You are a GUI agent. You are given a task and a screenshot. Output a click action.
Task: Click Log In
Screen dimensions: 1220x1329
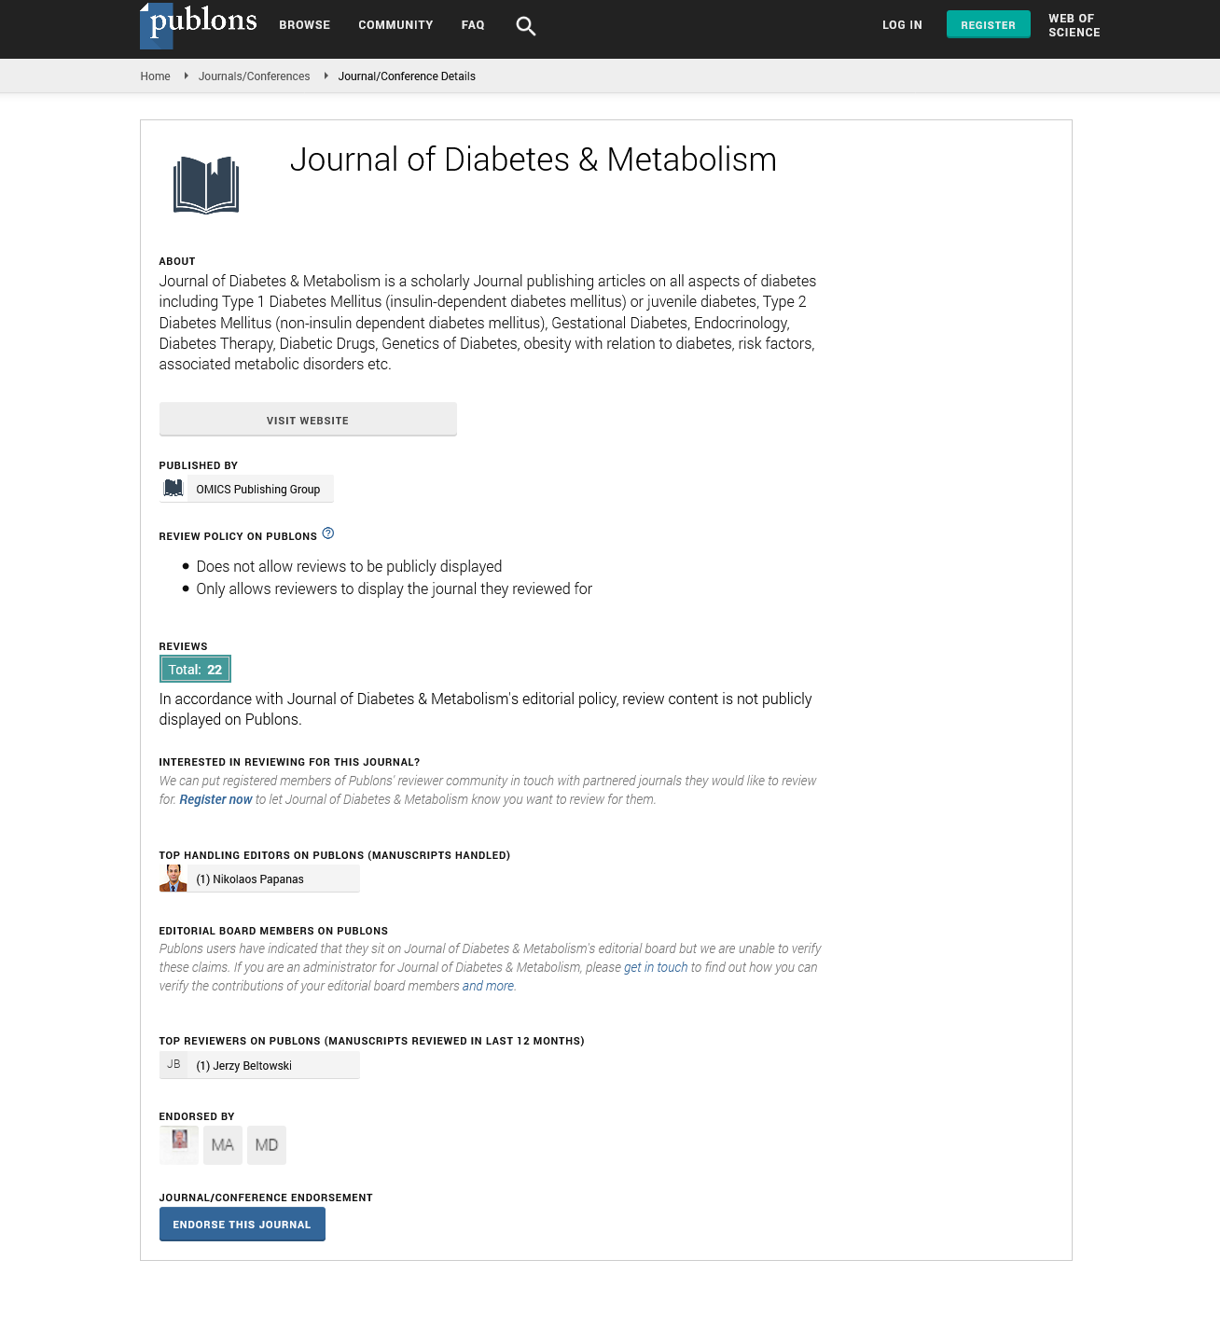tap(902, 25)
